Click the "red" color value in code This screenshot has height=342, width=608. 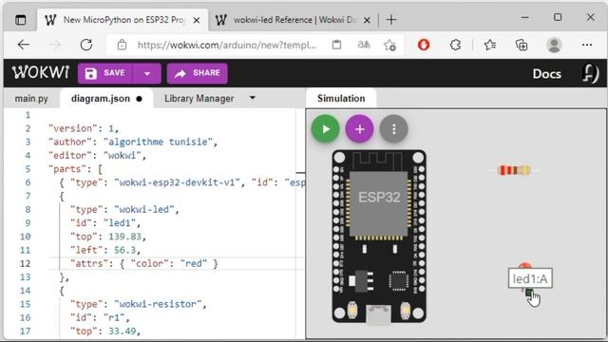194,264
